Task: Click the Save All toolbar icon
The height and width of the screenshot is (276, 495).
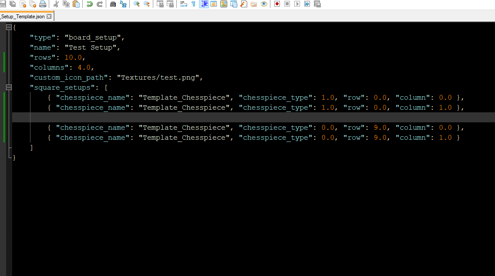Action: pos(13,4)
